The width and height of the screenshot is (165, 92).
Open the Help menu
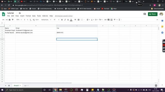tap(51, 16)
